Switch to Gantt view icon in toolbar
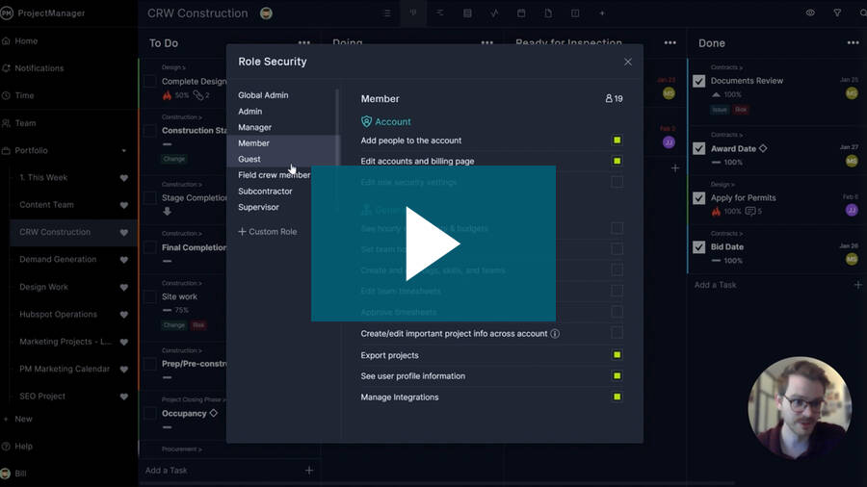867x487 pixels. [439, 13]
